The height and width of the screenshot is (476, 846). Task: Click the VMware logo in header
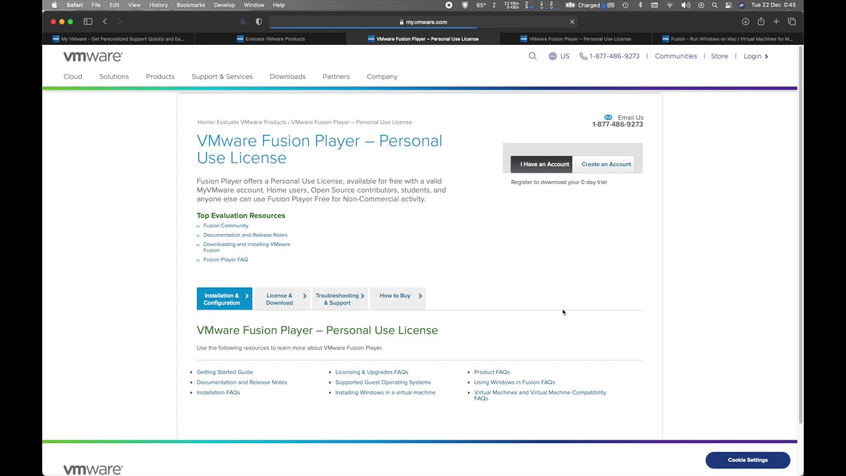93,56
